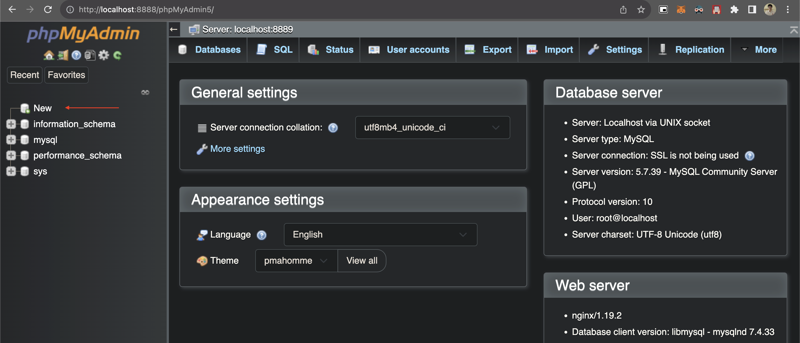The width and height of the screenshot is (800, 343).
Task: Click the red bookmark extension icon
Action: (x=716, y=10)
